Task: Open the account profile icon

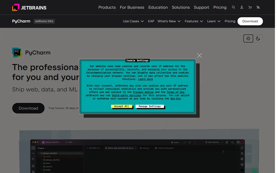Action: [242, 7]
